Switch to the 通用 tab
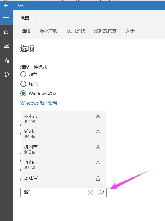 (26, 31)
